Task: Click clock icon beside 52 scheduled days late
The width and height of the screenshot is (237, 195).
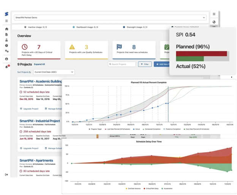Action: pyautogui.click(x=21, y=92)
